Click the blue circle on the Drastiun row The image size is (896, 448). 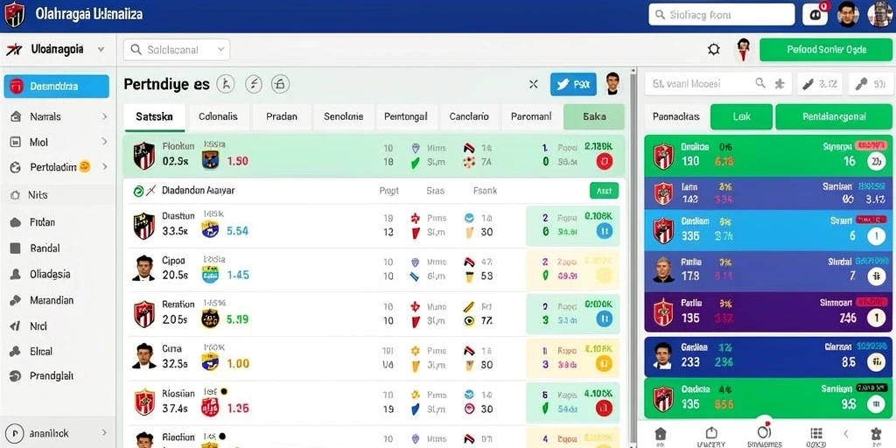[x=605, y=231]
